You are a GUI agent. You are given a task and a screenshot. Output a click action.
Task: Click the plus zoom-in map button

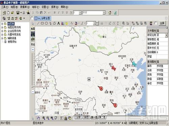pos(33,49)
